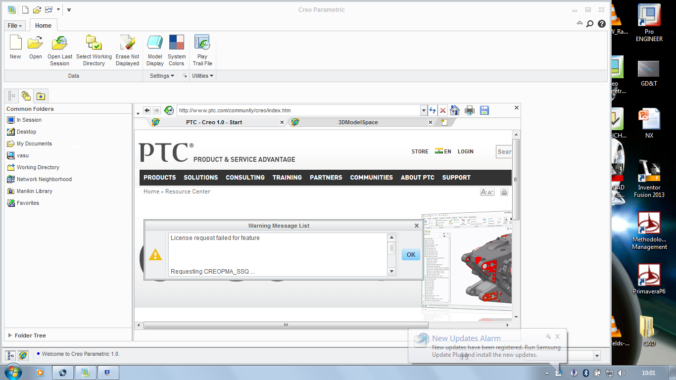
Task: Go forward in the embedded browser
Action: [157, 110]
